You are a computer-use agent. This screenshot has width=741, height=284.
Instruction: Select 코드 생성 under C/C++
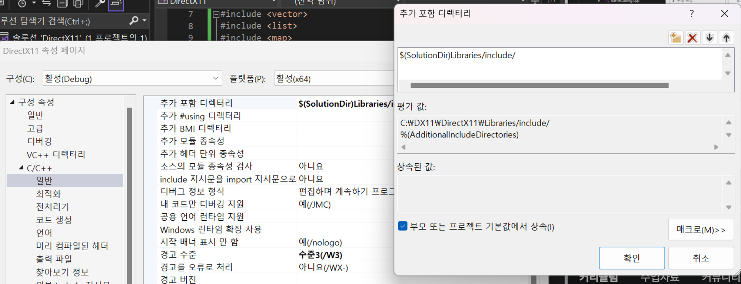54,220
